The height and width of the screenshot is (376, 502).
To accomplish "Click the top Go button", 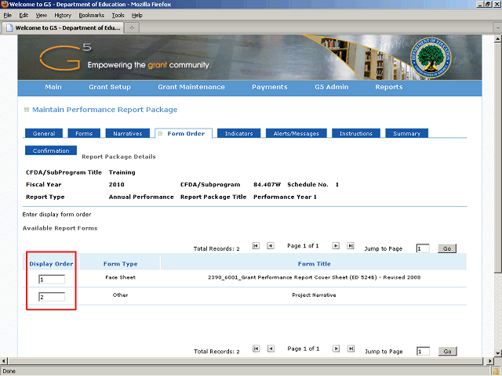I will click(x=447, y=248).
